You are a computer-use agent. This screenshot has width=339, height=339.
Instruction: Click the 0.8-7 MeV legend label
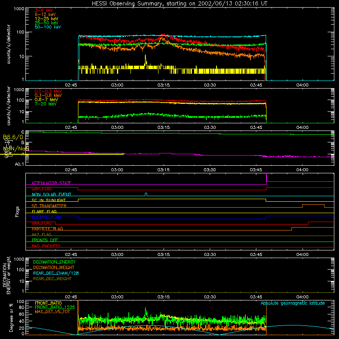click(46, 100)
